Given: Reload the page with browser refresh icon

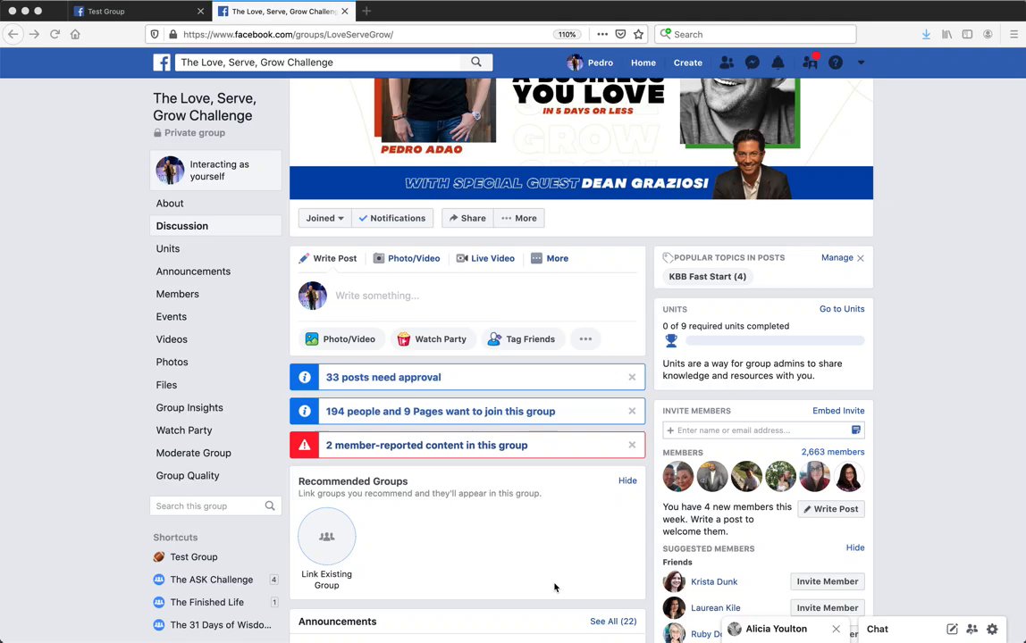Looking at the screenshot, I should pyautogui.click(x=55, y=34).
